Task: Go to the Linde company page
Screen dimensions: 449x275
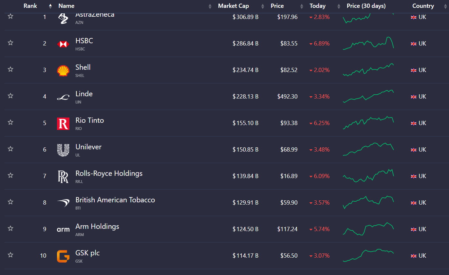Action: coord(84,94)
